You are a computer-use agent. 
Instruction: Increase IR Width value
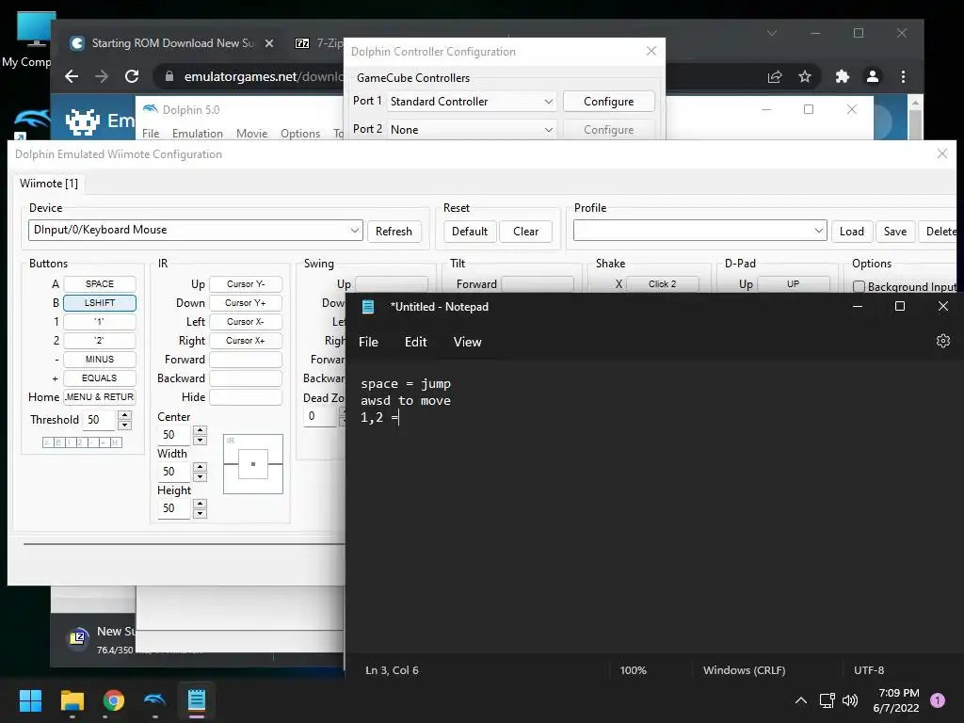pyautogui.click(x=200, y=467)
